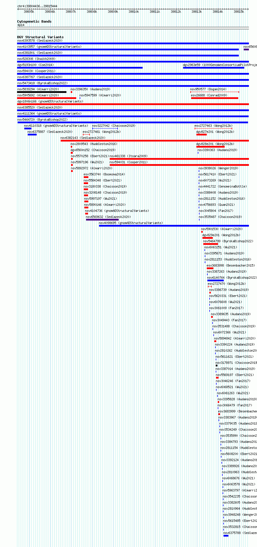Select nsv5947599 (Almarri2020) label

pyautogui.click(x=100, y=95)
